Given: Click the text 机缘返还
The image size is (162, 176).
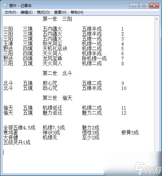Looking at the screenshot, I should point(52,108).
